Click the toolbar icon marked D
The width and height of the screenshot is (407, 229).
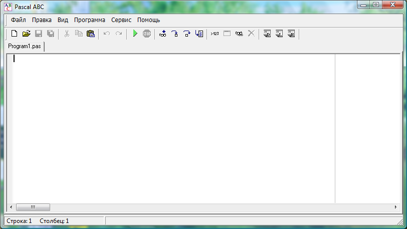(x=267, y=34)
